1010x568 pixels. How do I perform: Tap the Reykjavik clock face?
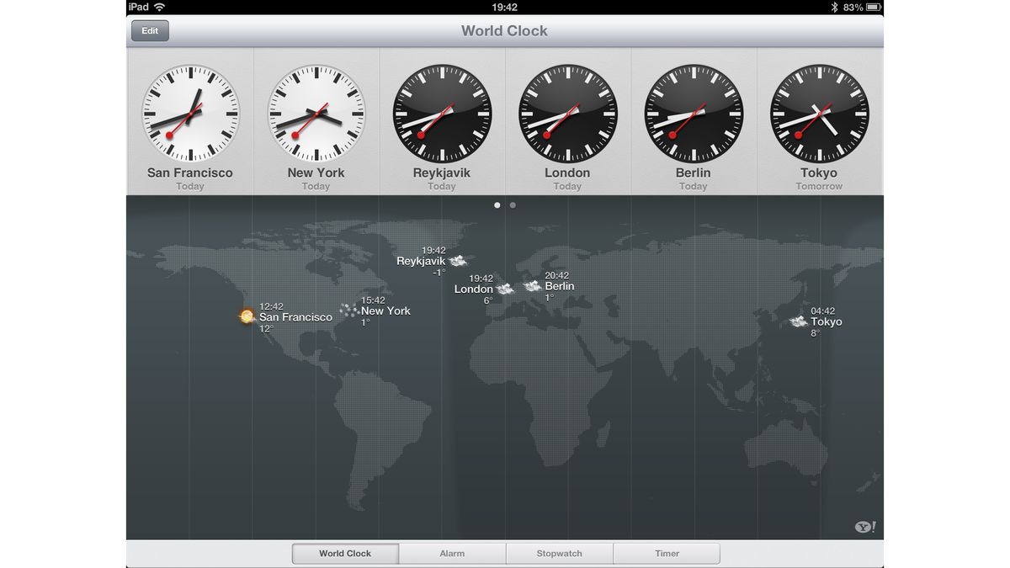441,111
